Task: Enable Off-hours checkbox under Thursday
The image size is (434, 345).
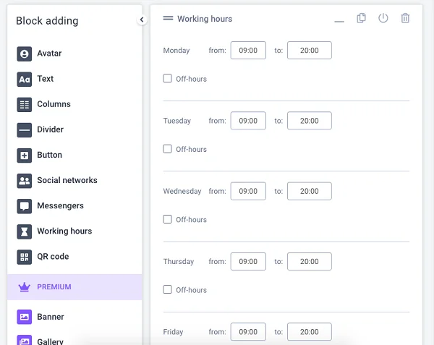Action: point(168,289)
